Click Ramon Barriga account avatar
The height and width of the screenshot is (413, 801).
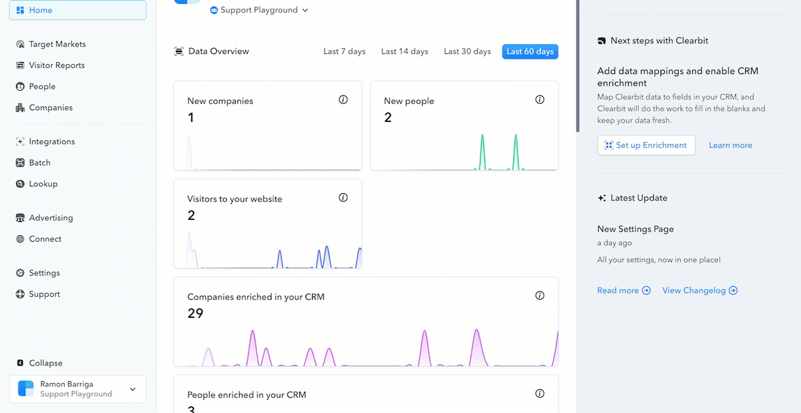26,389
